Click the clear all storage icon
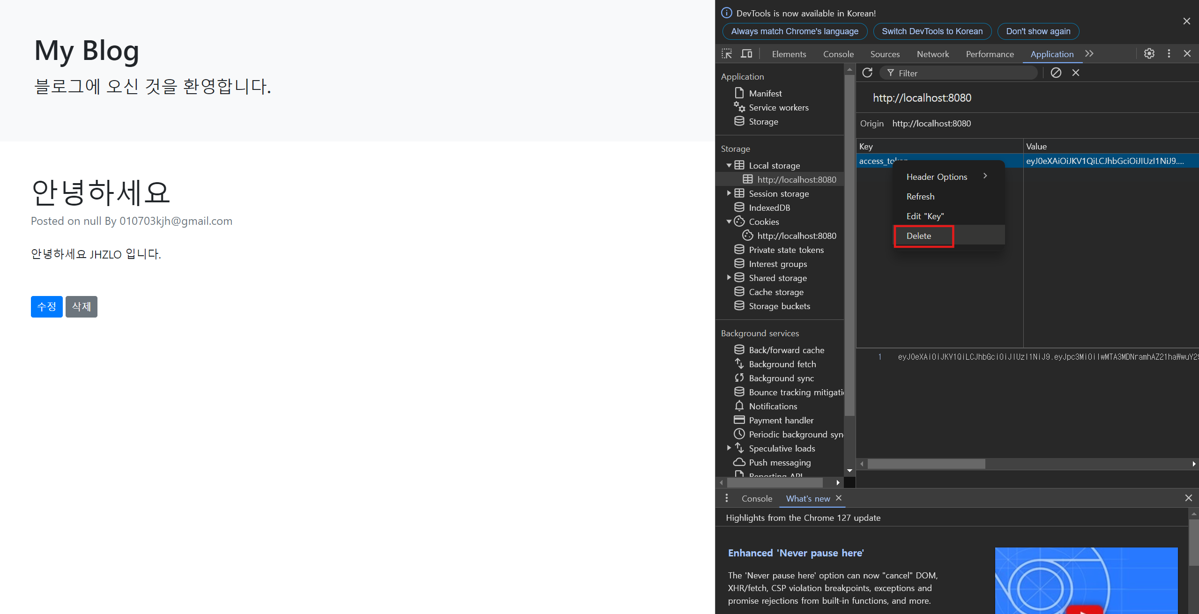Viewport: 1199px width, 614px height. tap(1056, 73)
